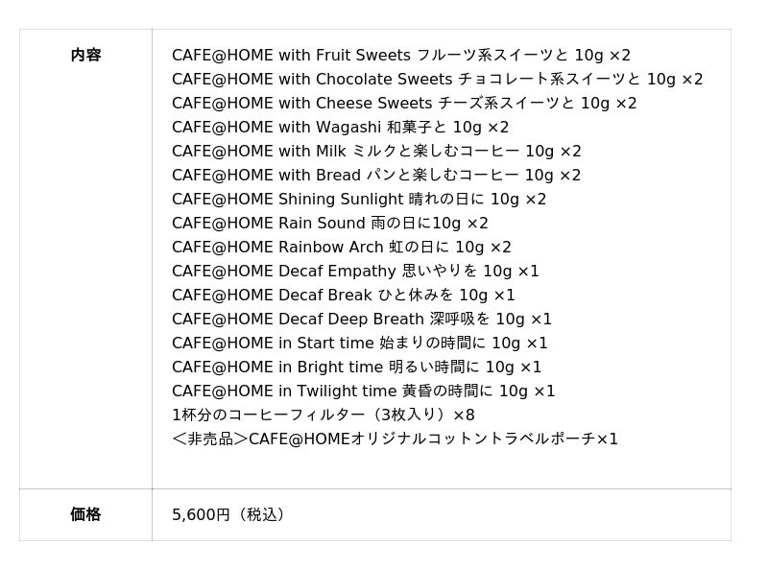The width and height of the screenshot is (768, 570).
Task: Click the 内容 row header
Action: pos(85,55)
